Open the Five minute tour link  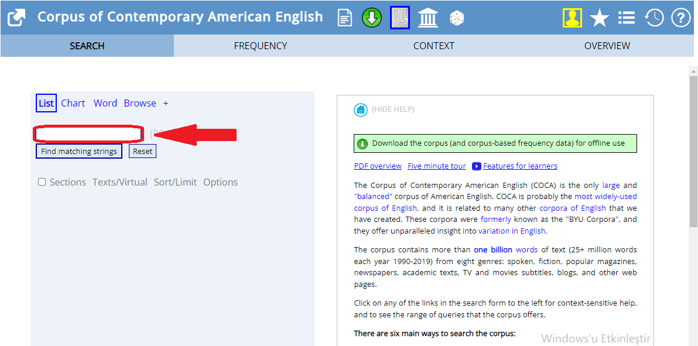[x=437, y=166]
